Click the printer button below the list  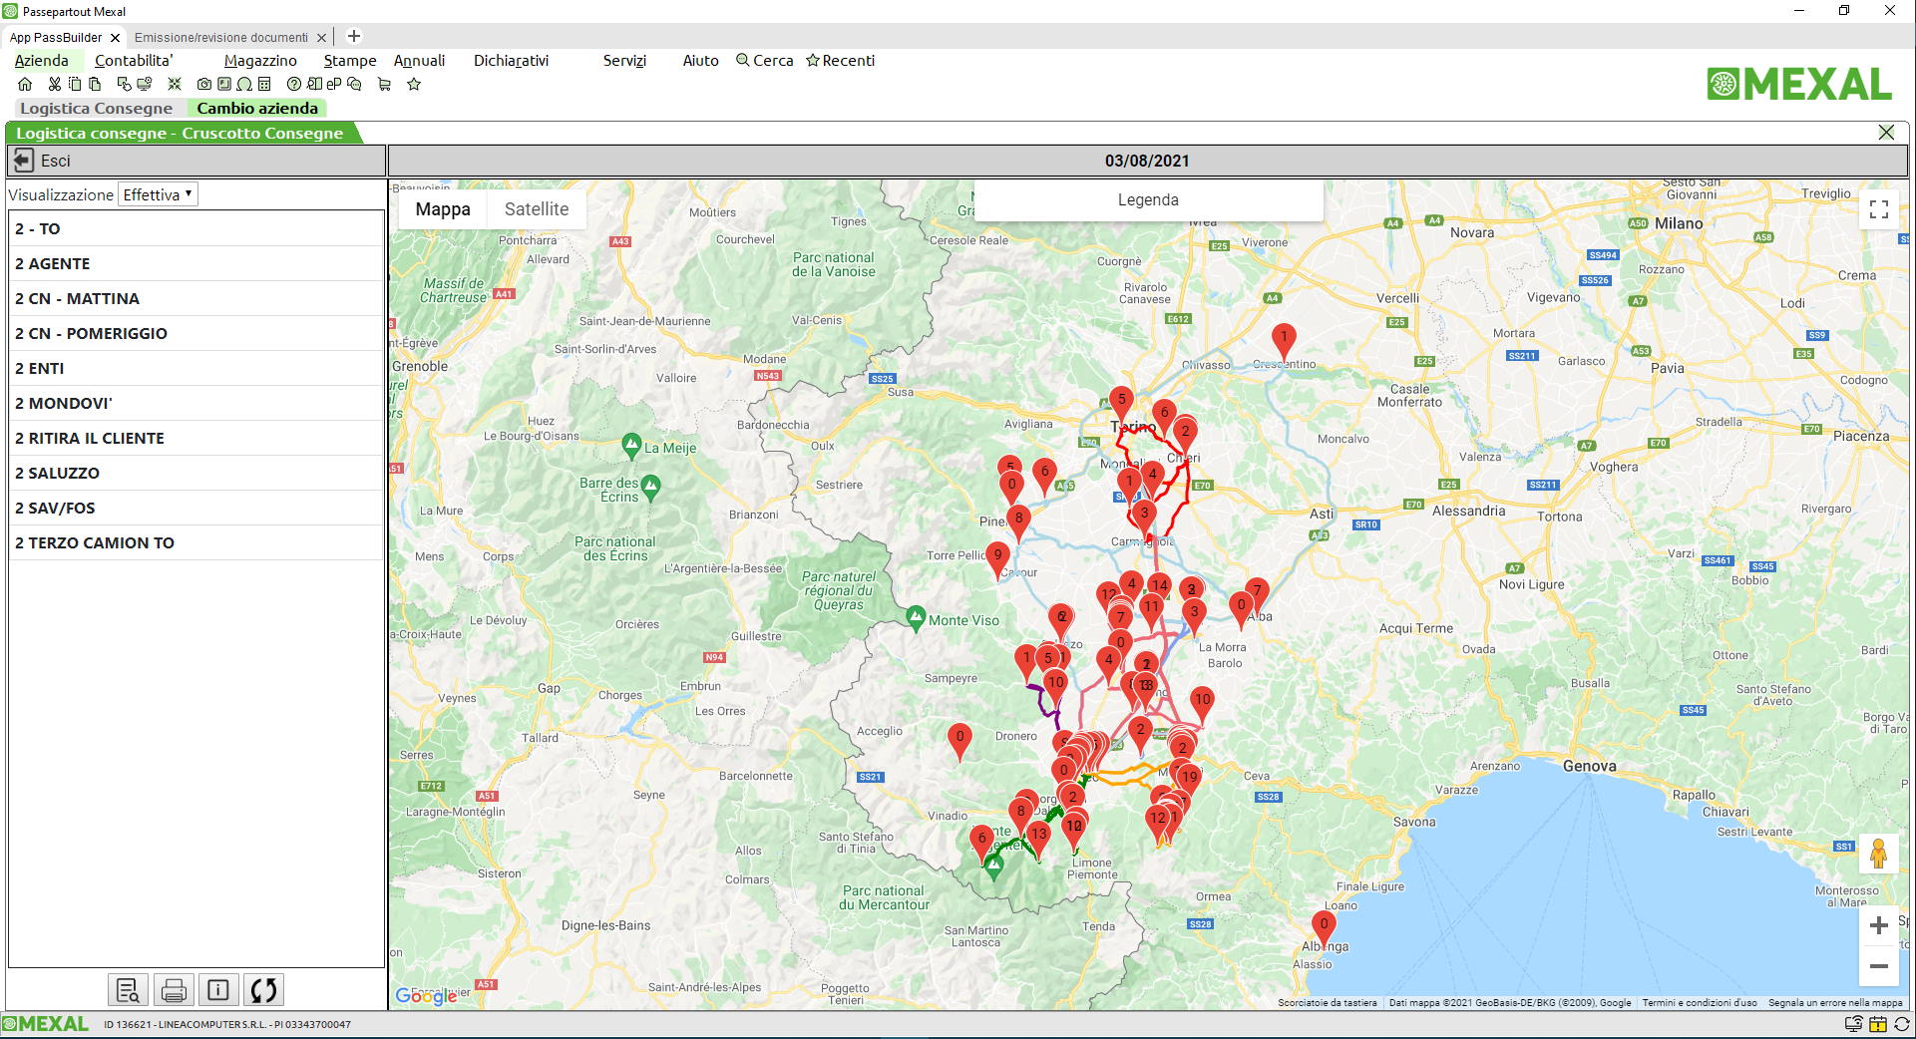174,990
